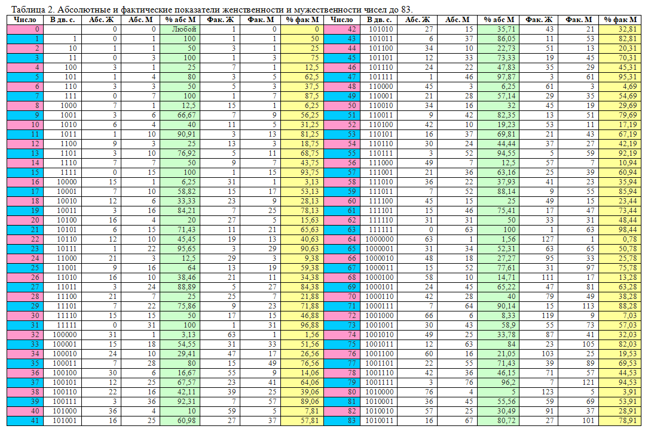Screen dimensions: 648x432
Task: Click the percentage value 92,31
Action: pyautogui.click(x=187, y=402)
